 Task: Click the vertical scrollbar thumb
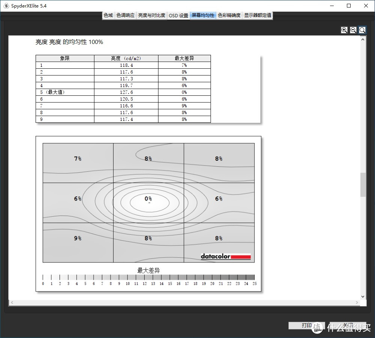pyautogui.click(x=363, y=184)
